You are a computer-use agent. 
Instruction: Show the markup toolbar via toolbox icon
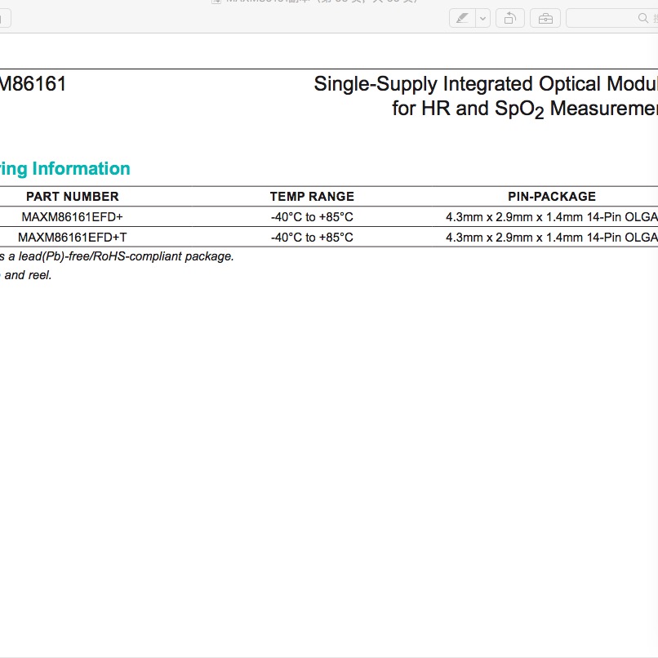tap(545, 18)
